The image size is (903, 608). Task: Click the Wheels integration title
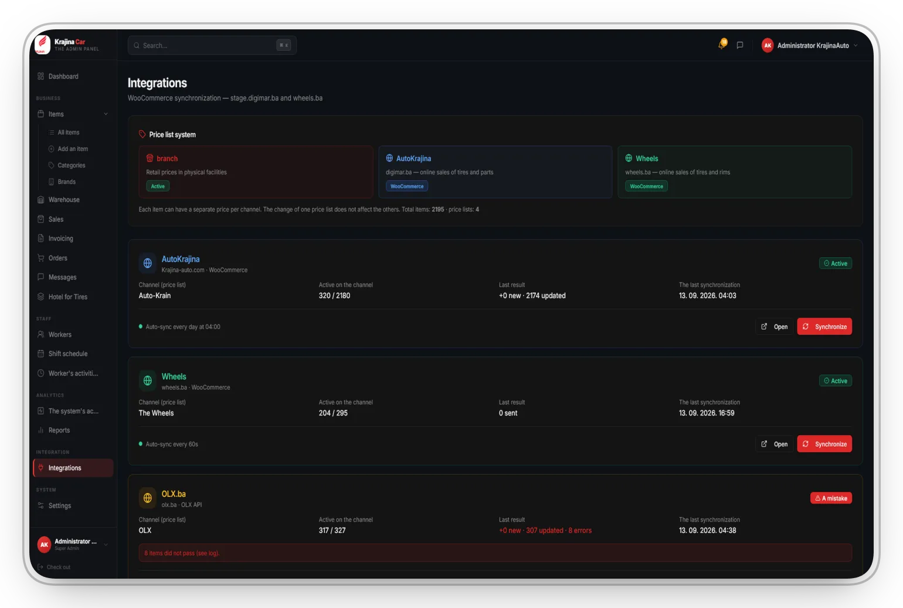174,376
